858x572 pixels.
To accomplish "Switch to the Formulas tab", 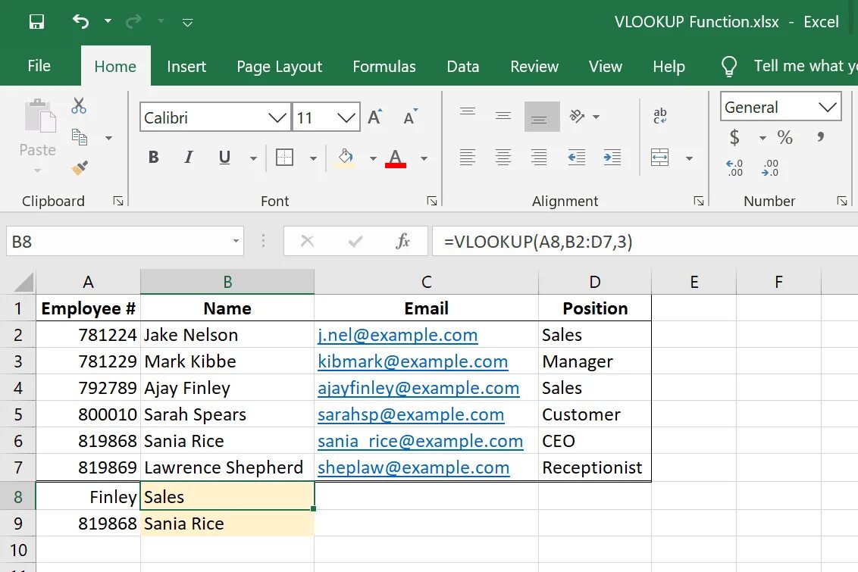I will 384,67.
